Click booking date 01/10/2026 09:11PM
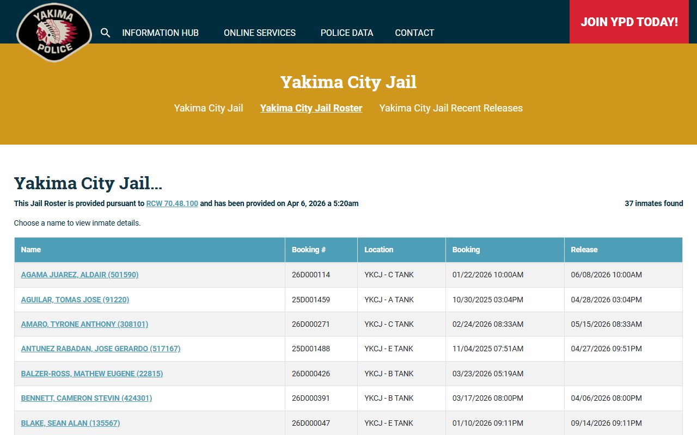The width and height of the screenshot is (697, 435). coord(488,423)
